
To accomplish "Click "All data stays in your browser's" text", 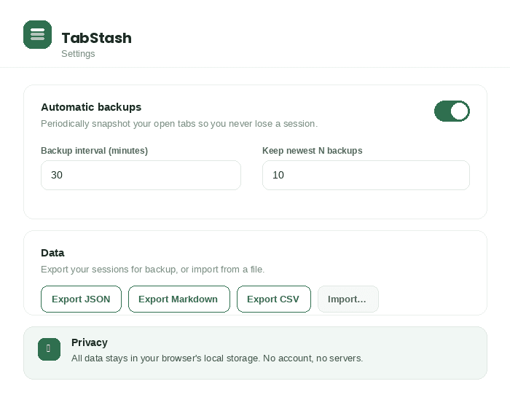I will (217, 358).
